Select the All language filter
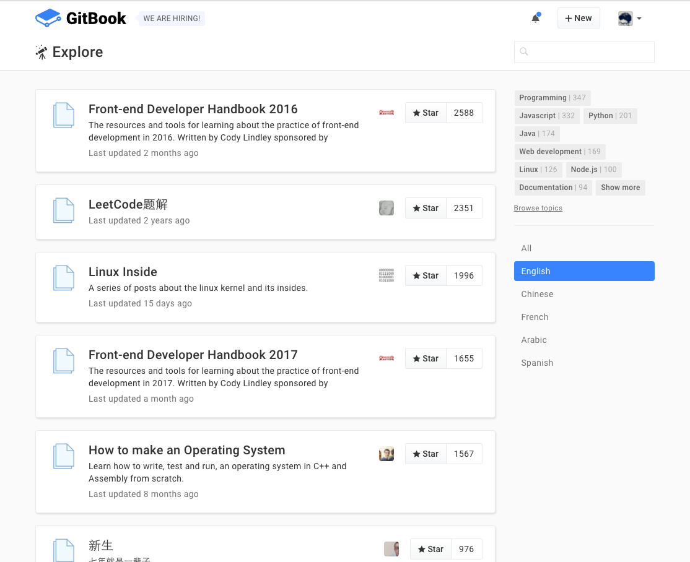The height and width of the screenshot is (562, 690). point(526,248)
